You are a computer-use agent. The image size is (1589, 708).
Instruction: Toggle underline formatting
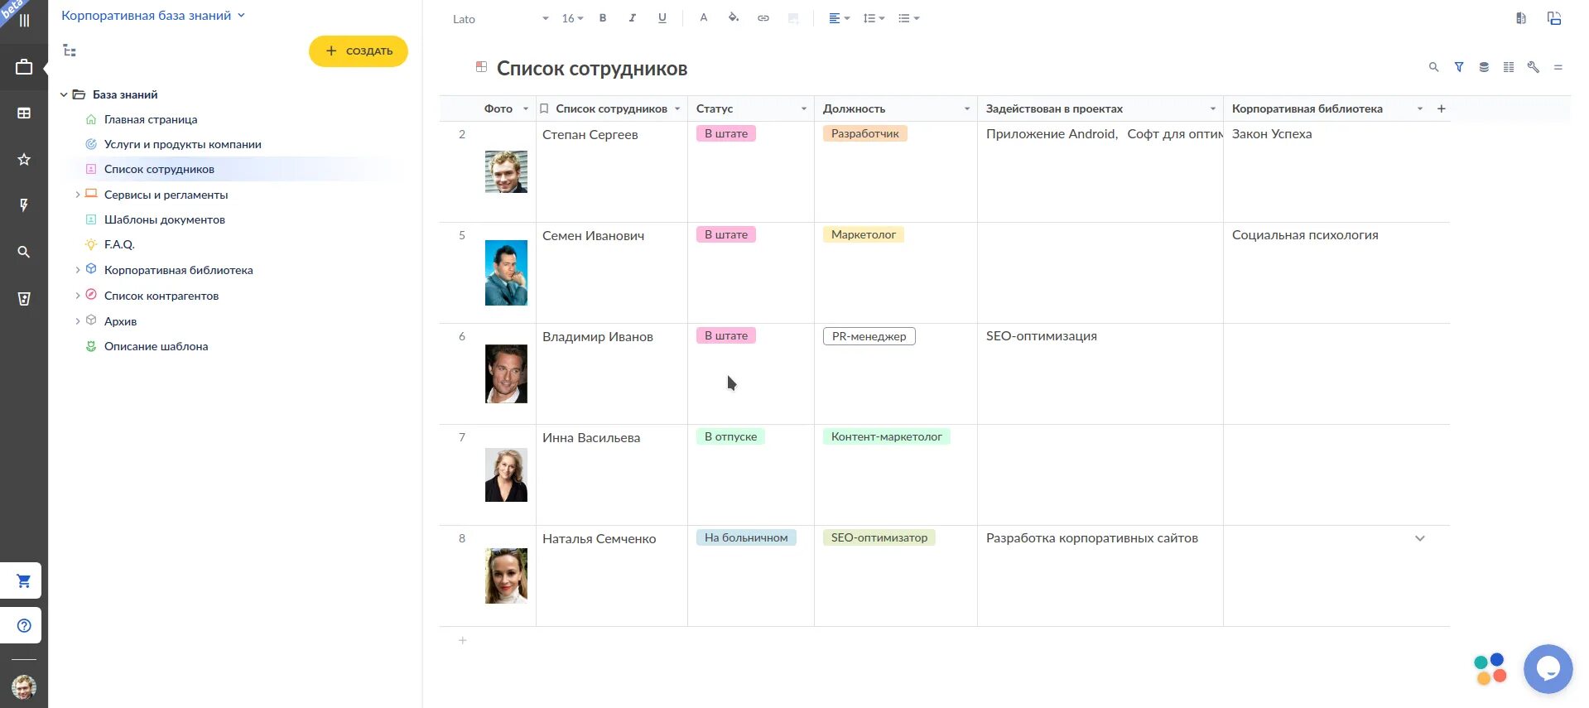tap(662, 18)
